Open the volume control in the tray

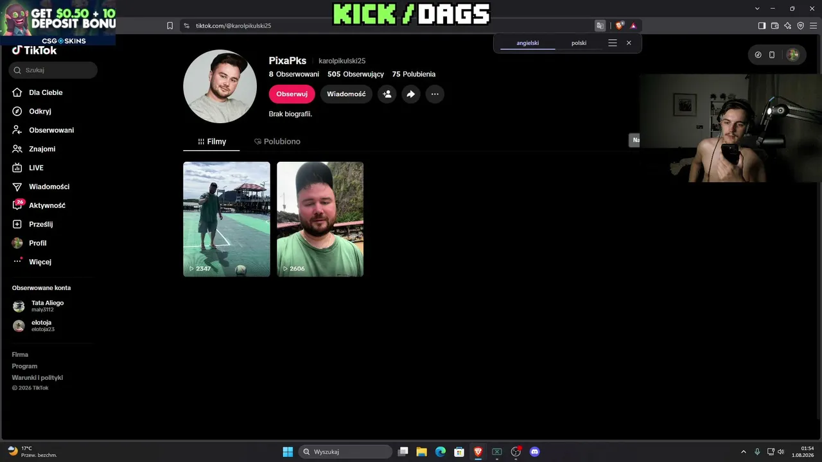781,452
